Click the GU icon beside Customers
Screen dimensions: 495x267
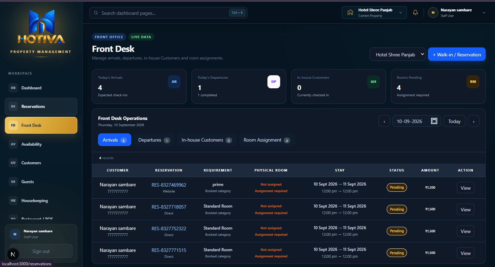13,163
